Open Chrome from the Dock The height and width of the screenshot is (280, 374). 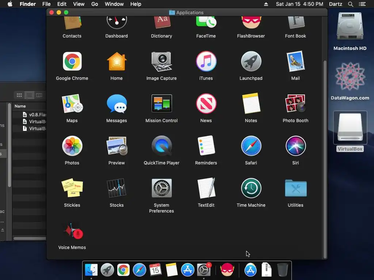[123, 270]
